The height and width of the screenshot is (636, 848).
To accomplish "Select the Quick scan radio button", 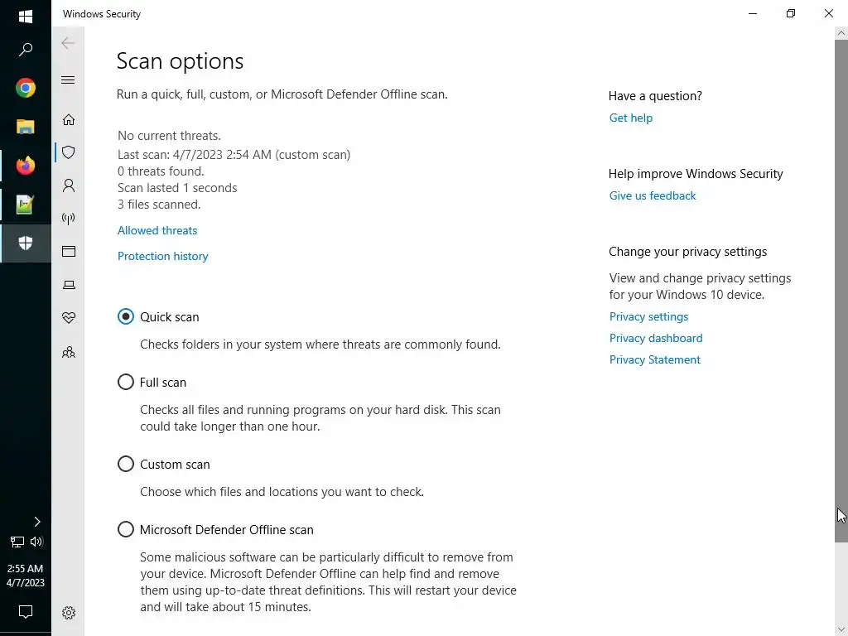I will coord(126,316).
